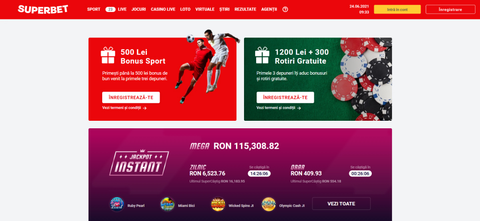Click Înregistrează-te on the sport bonus banner
480x221 pixels.
click(131, 98)
